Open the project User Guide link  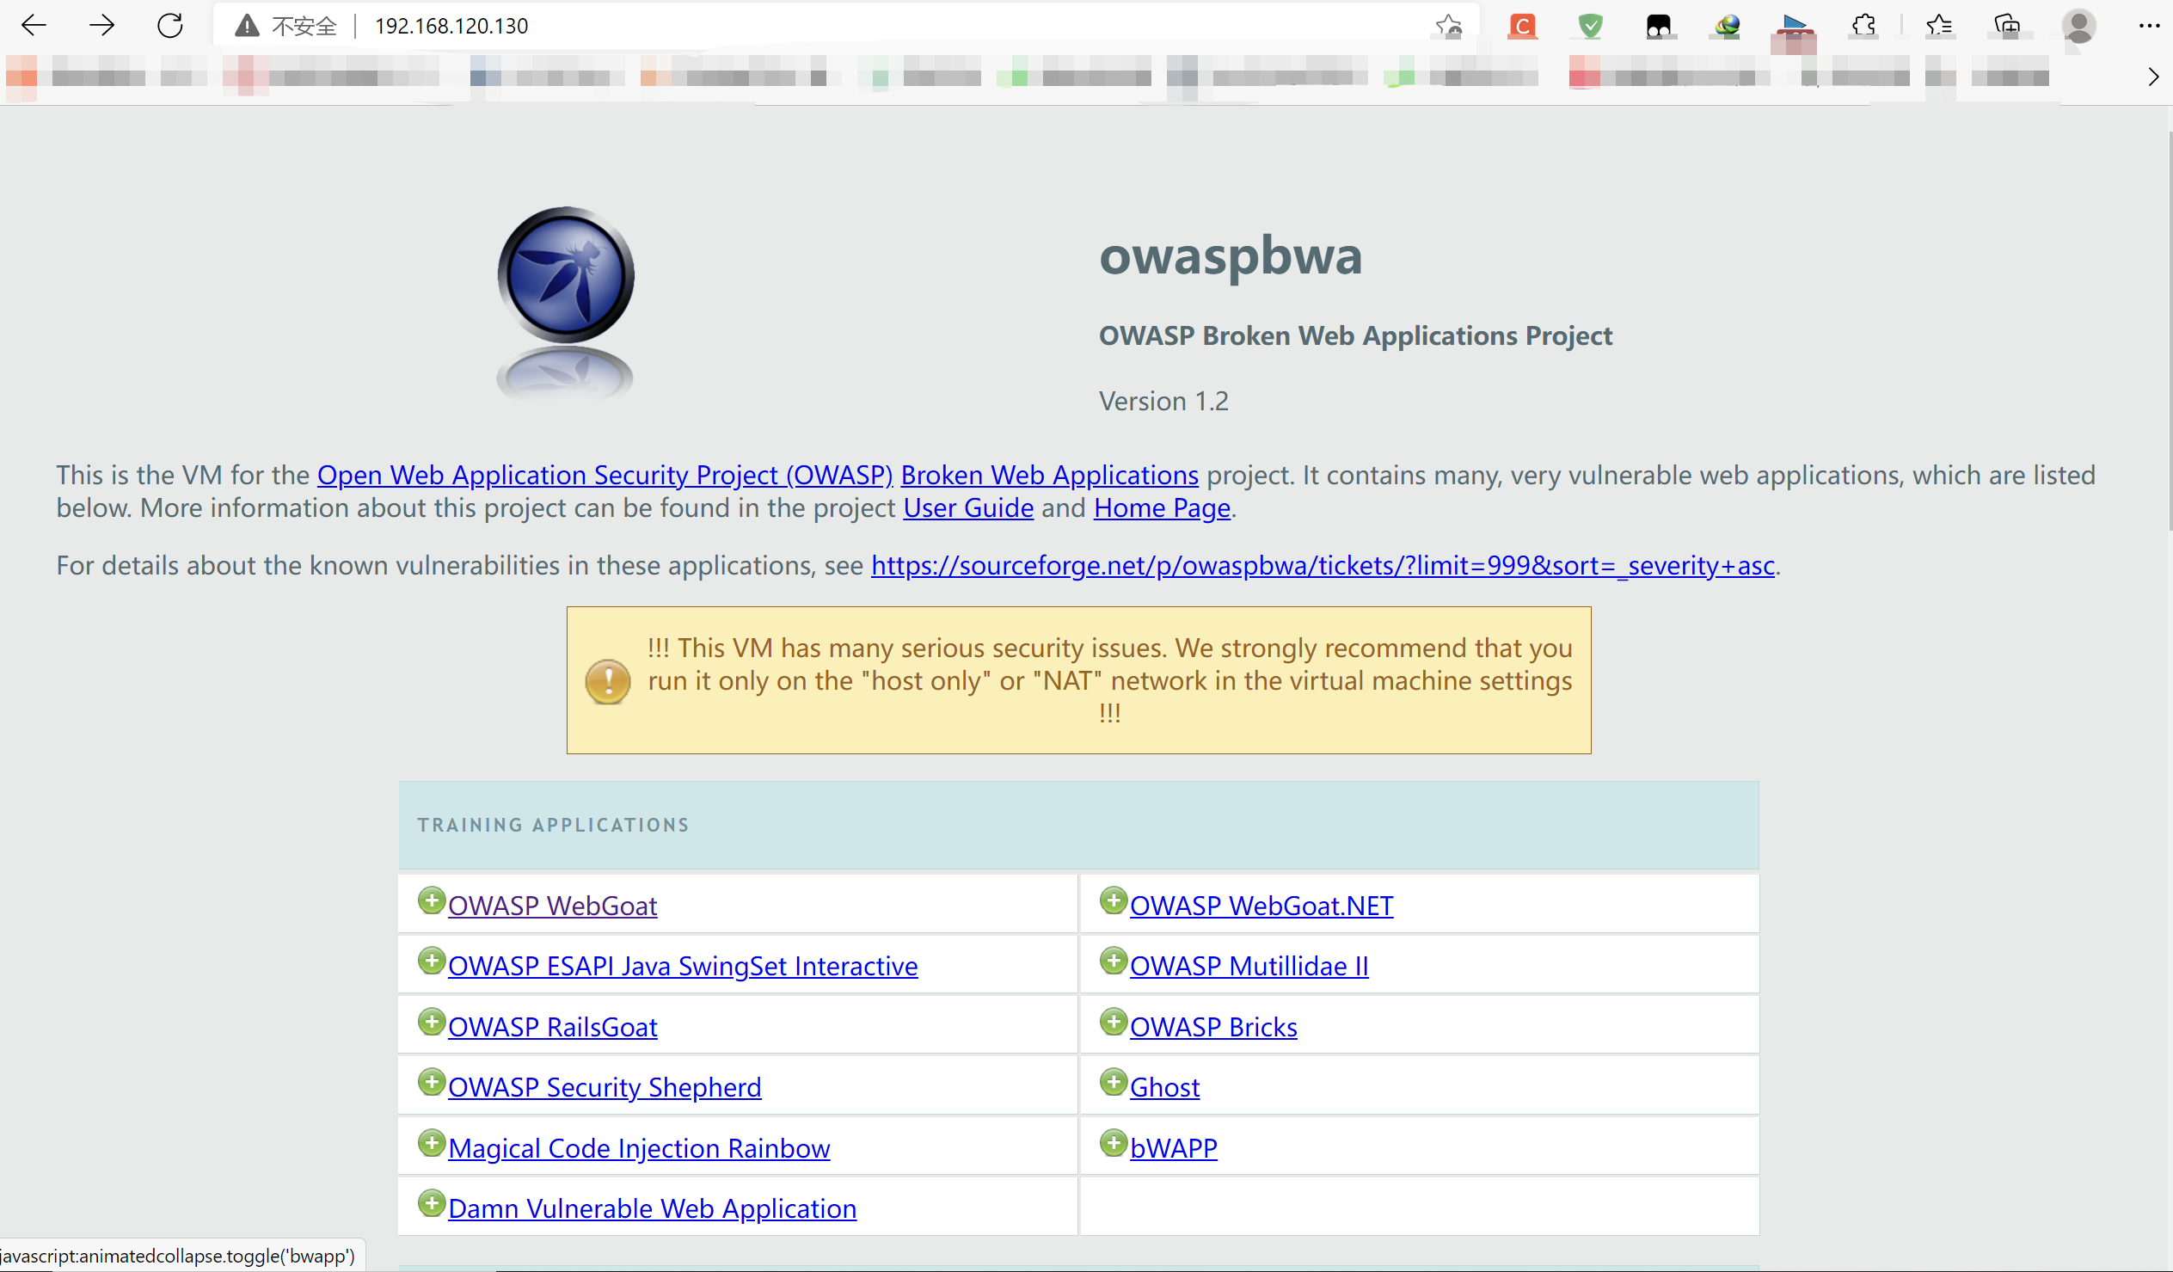click(x=967, y=508)
